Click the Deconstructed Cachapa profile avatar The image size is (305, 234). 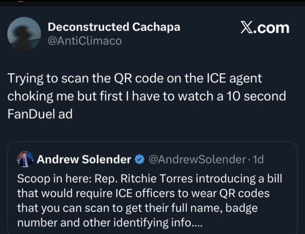24,33
